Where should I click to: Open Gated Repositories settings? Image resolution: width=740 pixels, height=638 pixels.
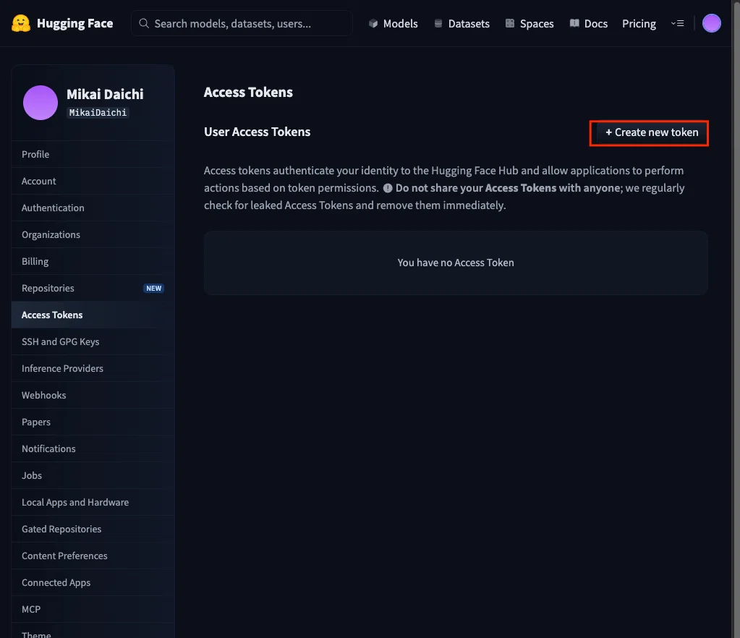pyautogui.click(x=93, y=529)
